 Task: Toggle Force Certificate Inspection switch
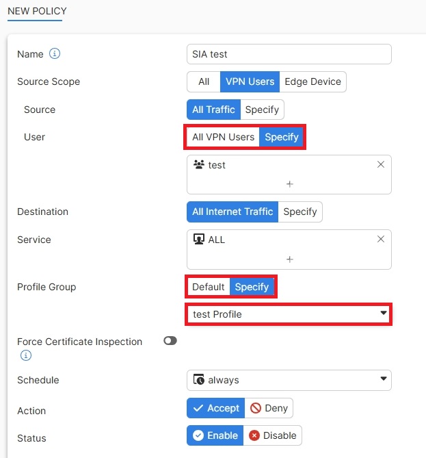(170, 341)
